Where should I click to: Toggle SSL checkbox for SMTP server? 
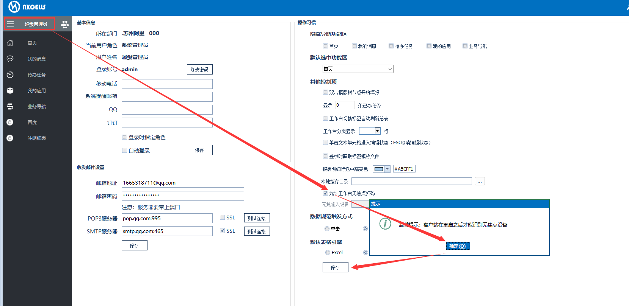(x=222, y=231)
